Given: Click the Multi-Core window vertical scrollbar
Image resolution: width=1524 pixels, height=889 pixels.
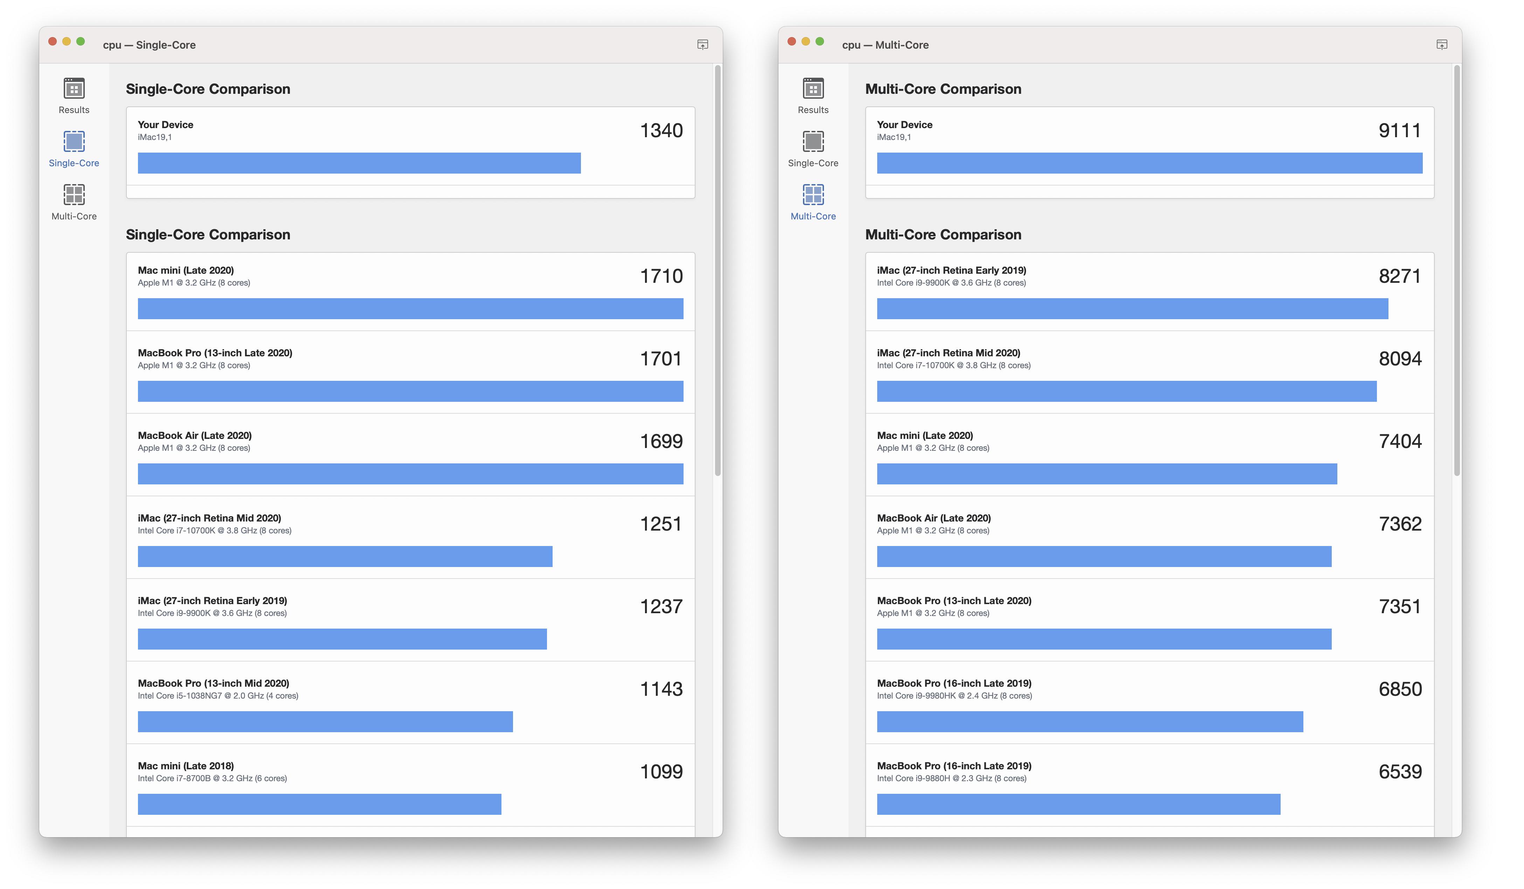Looking at the screenshot, I should point(1456,270).
